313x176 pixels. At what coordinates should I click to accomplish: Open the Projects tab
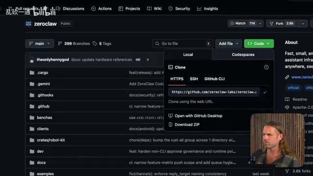[129, 9]
